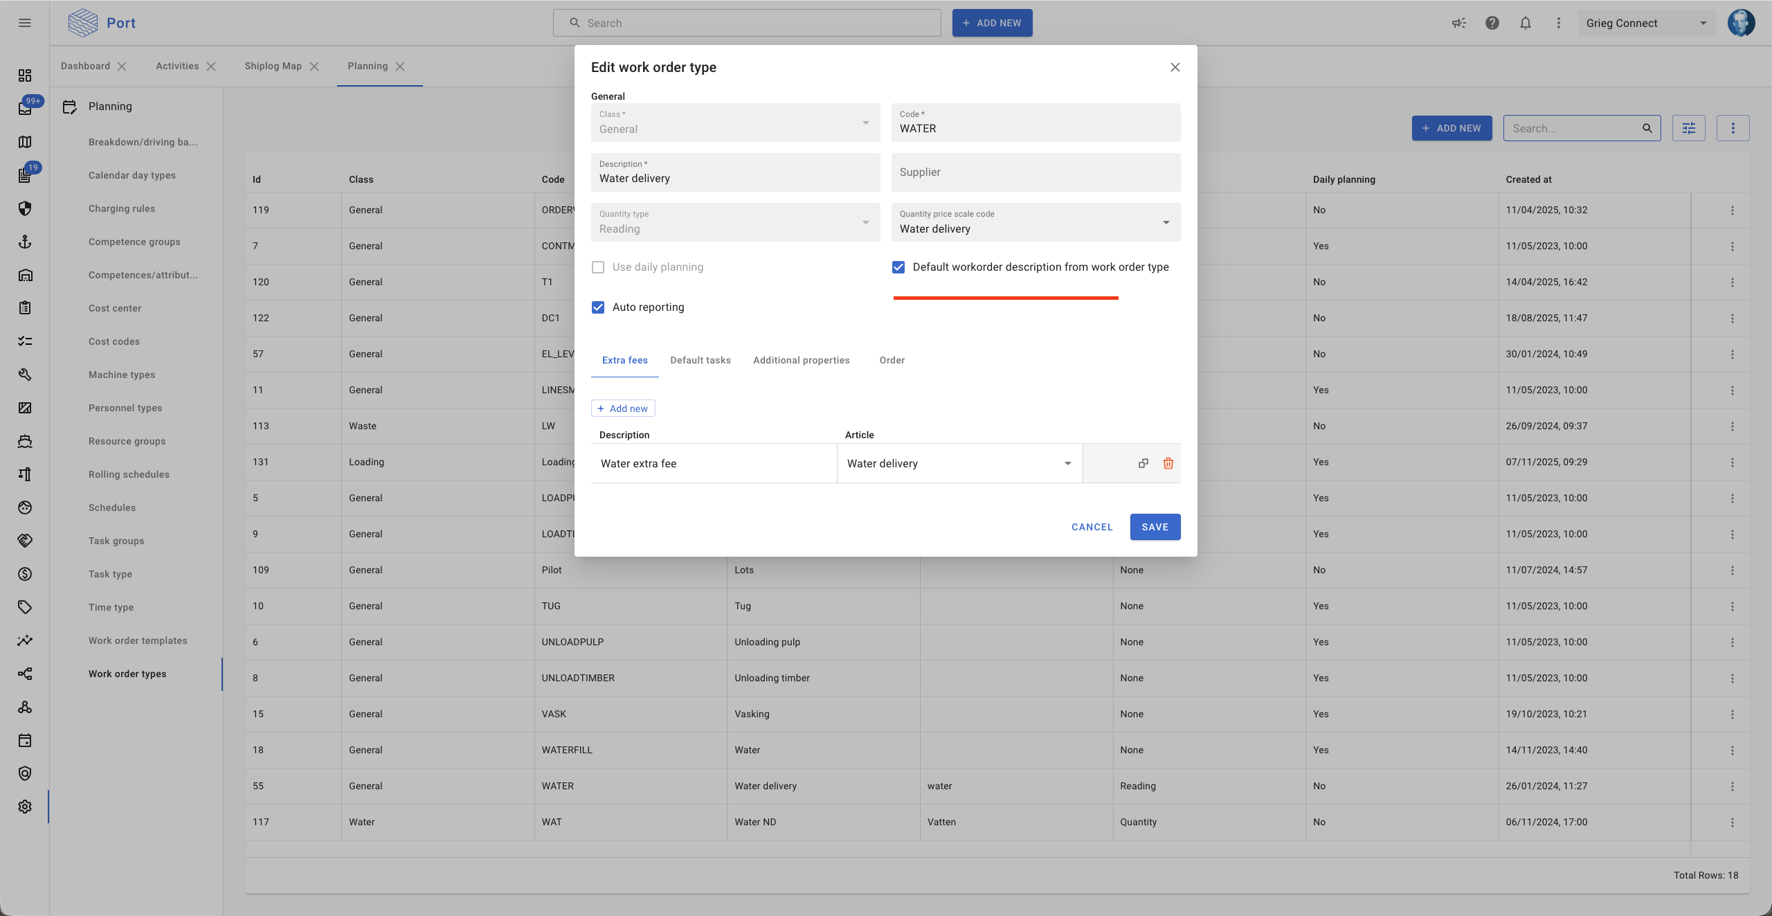
Task: Click the Supplier input field
Action: [1035, 172]
